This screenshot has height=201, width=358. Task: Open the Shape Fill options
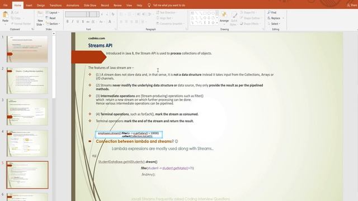tap(249, 12)
